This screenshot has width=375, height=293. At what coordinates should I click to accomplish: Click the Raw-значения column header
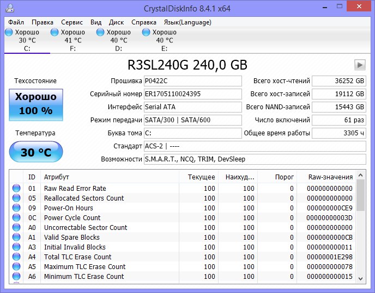point(326,177)
